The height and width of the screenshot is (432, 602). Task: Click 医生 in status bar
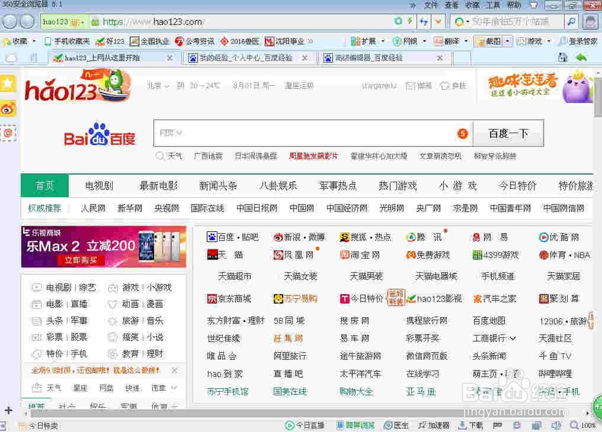click(397, 425)
